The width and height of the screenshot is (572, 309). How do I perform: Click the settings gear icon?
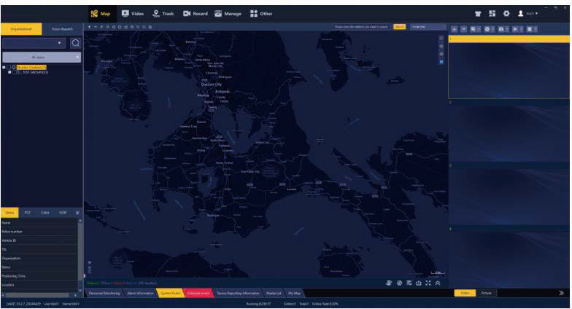[x=506, y=13]
